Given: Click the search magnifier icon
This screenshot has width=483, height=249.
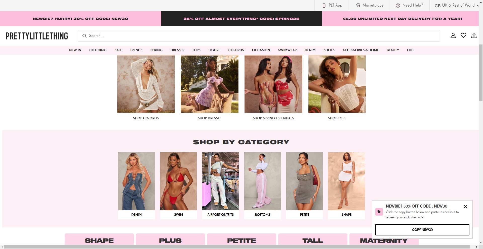Looking at the screenshot, I should point(85,36).
